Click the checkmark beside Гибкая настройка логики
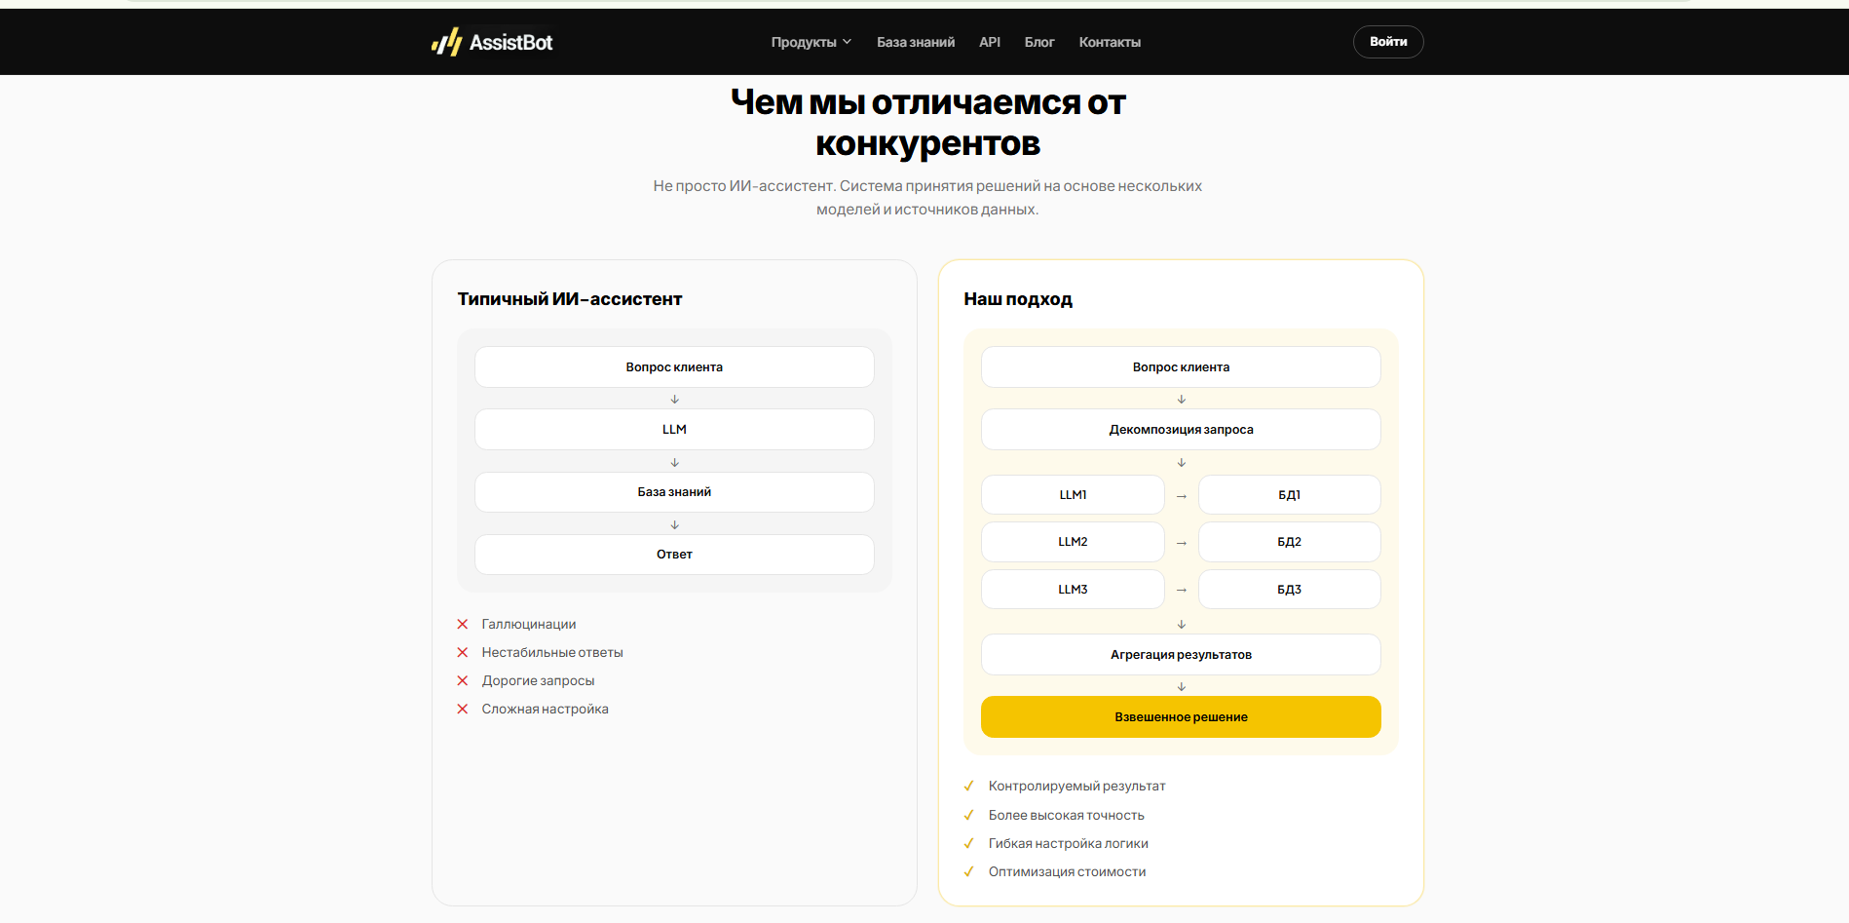The image size is (1849, 923). click(968, 843)
